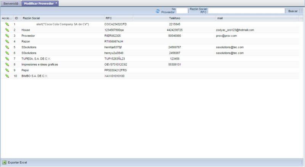Click the Excel export icon
Viewport: 305px width, 167px height.
(4, 162)
